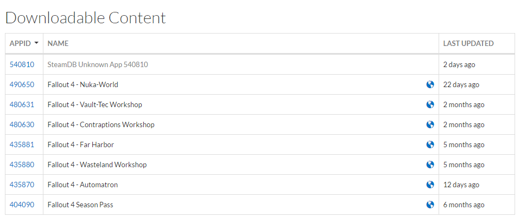The height and width of the screenshot is (217, 520).
Task: Select SteamDB Unknown App 540810 name
Action: point(98,64)
